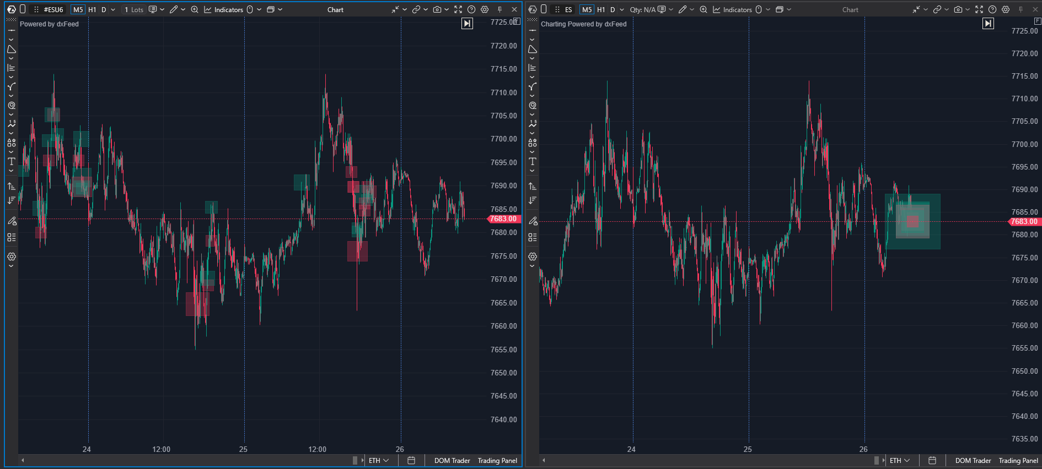Select the geometric shapes tool in ES chart

point(532,50)
